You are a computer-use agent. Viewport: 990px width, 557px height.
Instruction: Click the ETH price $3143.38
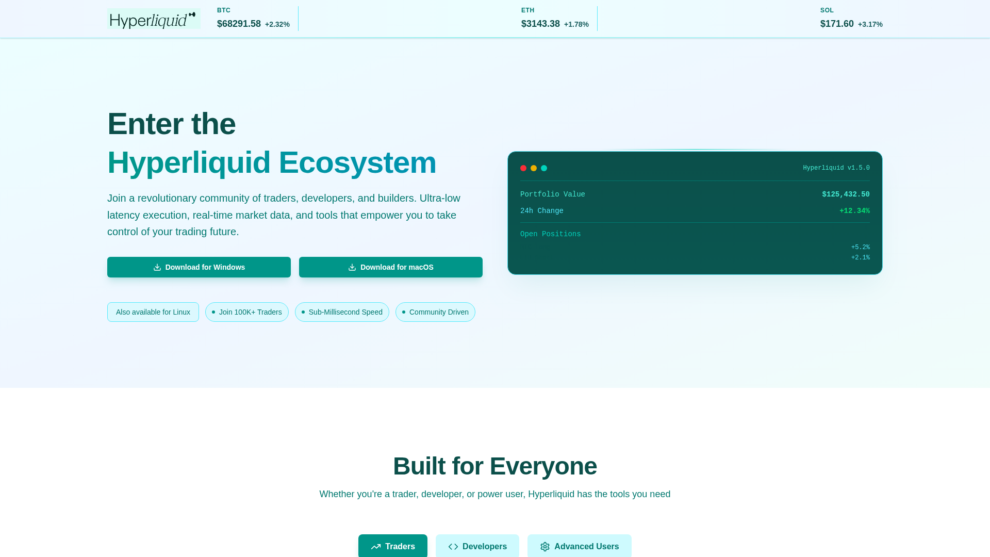click(x=540, y=24)
